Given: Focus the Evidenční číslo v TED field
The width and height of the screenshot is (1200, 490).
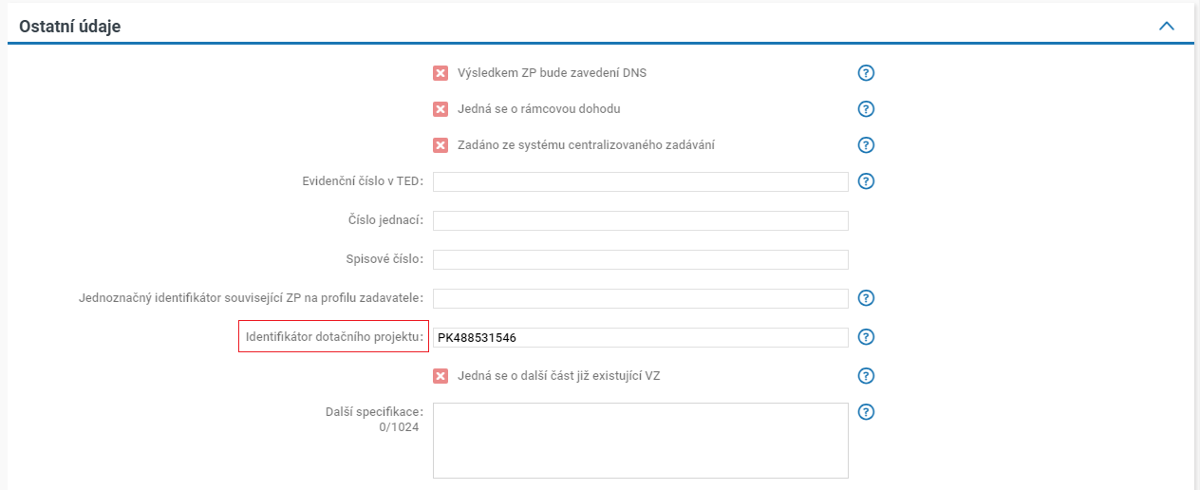Looking at the screenshot, I should (640, 181).
